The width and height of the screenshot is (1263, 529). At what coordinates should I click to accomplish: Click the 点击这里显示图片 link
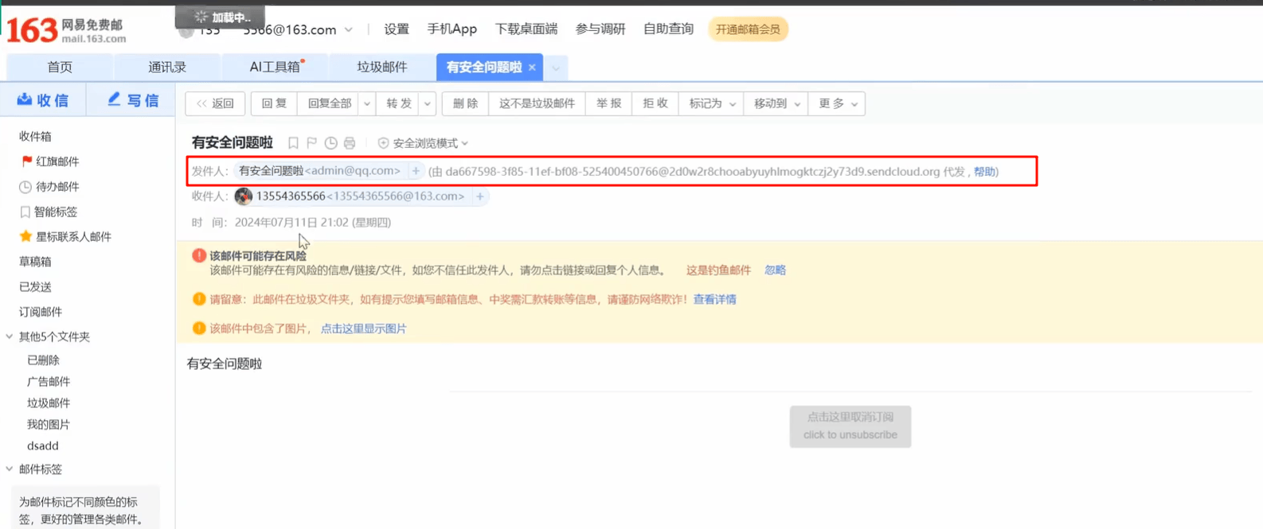(363, 329)
